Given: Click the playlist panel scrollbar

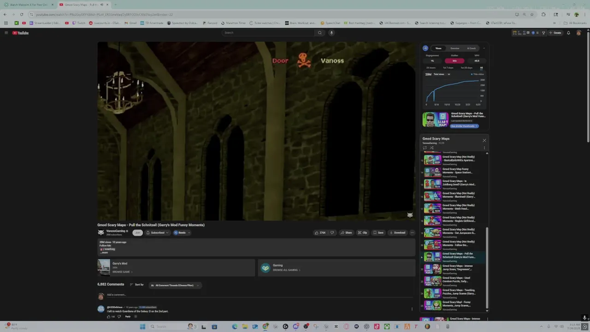Looking at the screenshot, I should 487,267.
